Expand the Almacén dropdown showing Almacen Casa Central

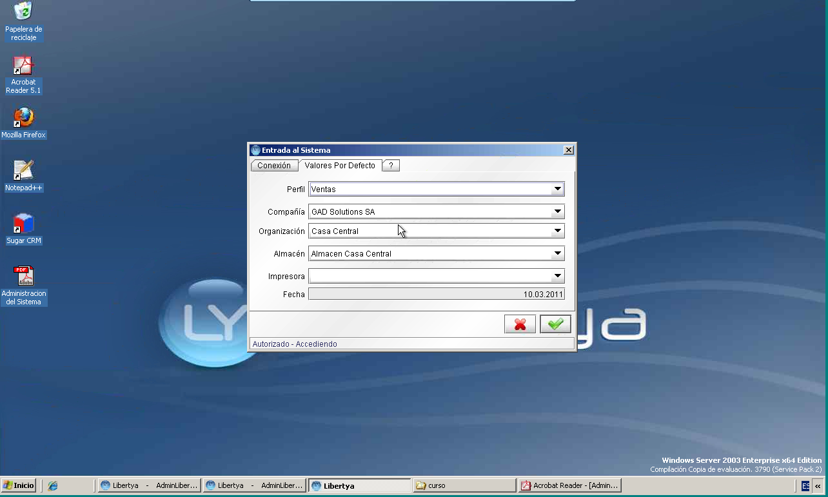(x=437, y=253)
